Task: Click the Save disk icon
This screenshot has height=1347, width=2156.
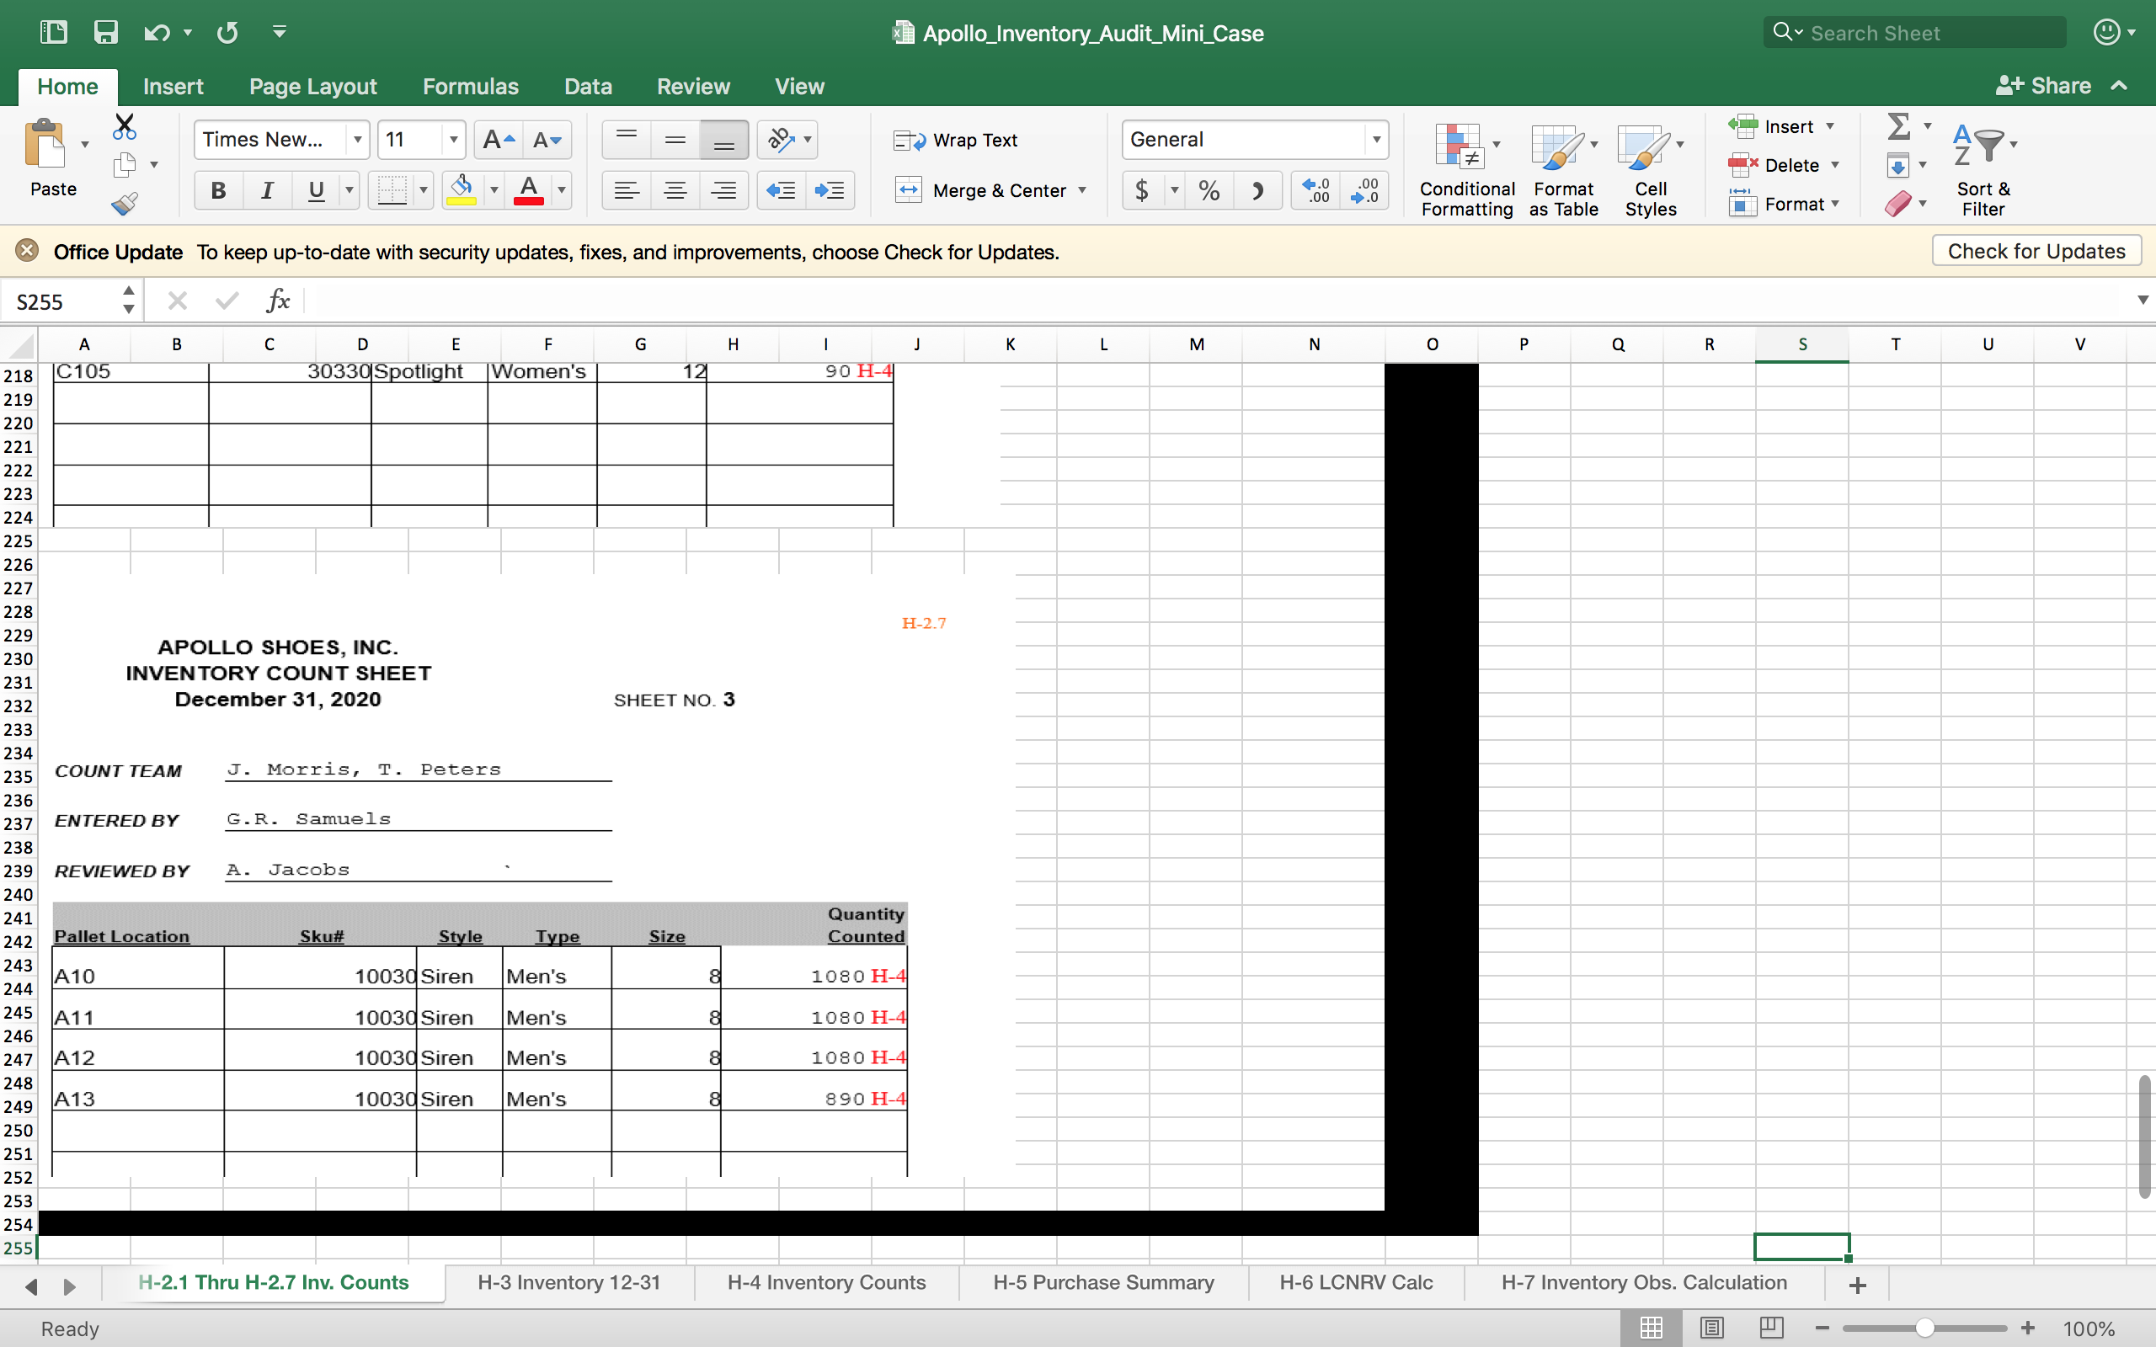Action: tap(105, 33)
